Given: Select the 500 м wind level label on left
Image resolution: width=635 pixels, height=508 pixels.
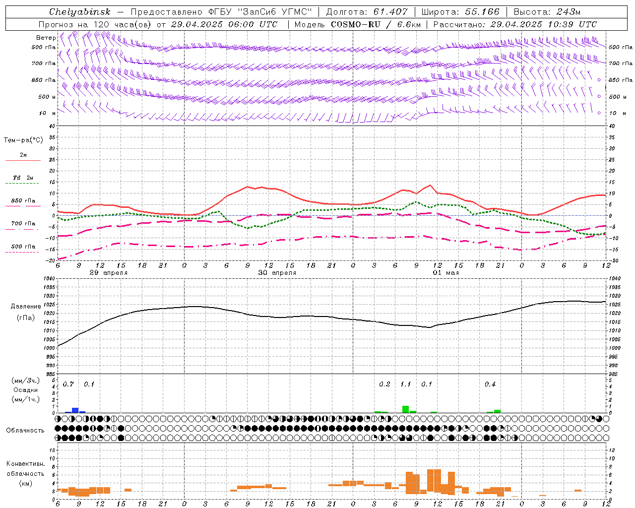Looking at the screenshot, I should coord(48,97).
